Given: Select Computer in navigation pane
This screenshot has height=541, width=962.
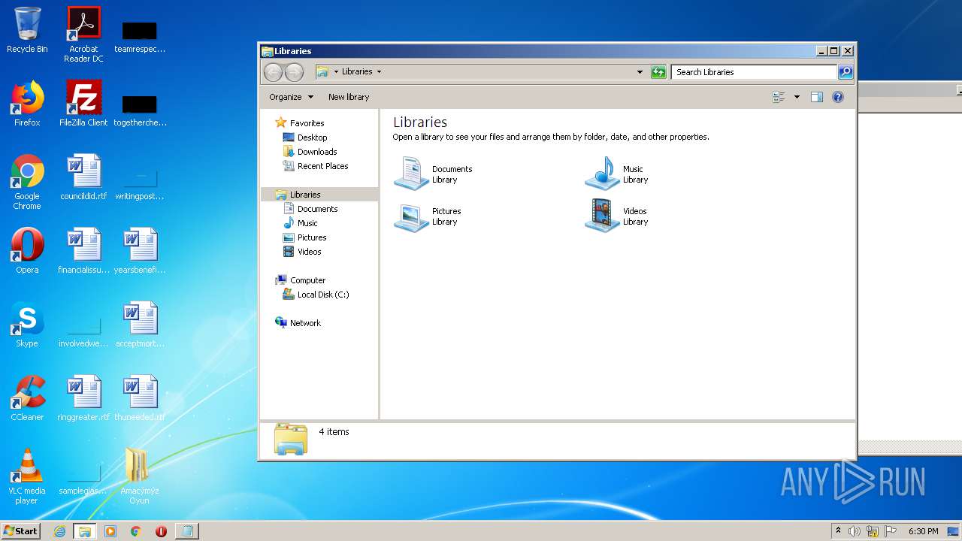Looking at the screenshot, I should coord(301,280).
